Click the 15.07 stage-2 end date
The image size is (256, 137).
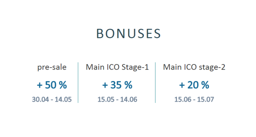[x=206, y=99]
